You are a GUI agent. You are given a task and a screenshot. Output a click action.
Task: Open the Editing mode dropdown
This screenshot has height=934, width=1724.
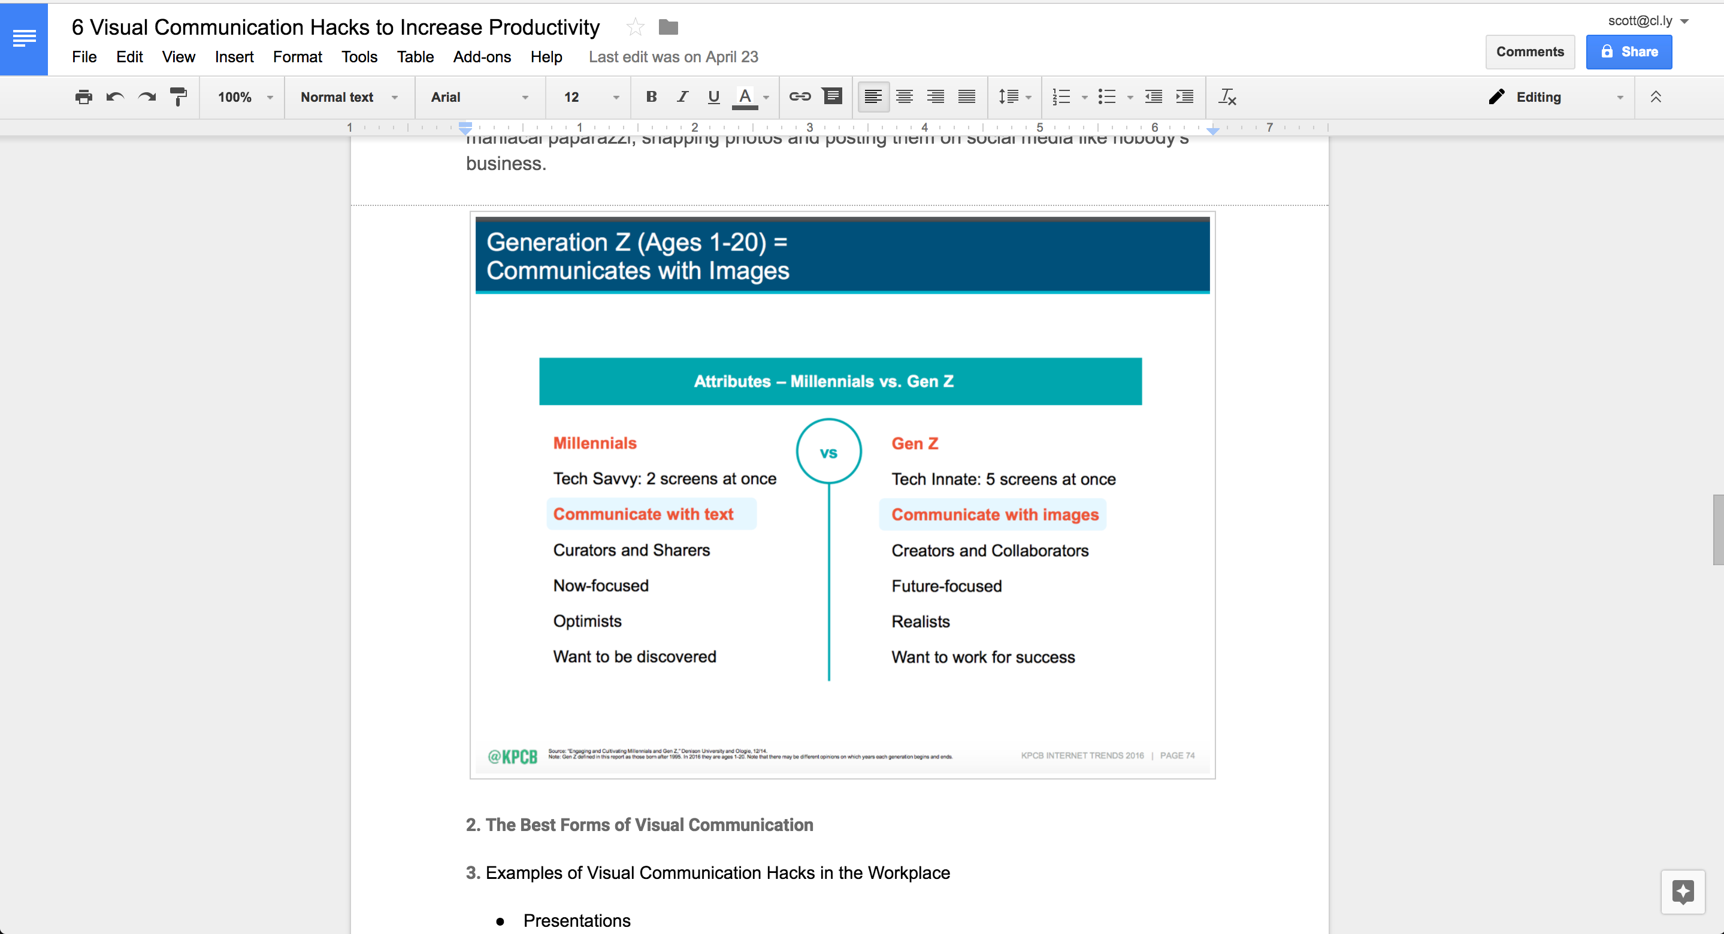[x=1556, y=97]
